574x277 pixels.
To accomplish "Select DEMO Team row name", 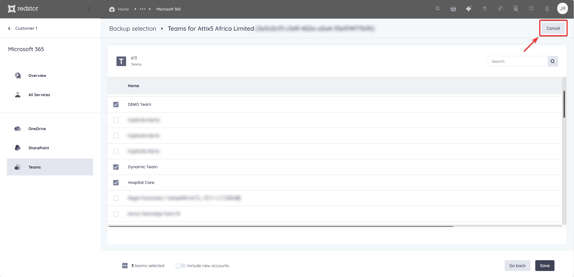I will 140,105.
